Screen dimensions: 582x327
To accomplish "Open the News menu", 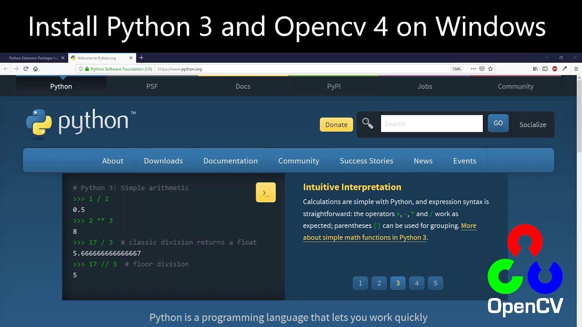I will click(x=423, y=161).
